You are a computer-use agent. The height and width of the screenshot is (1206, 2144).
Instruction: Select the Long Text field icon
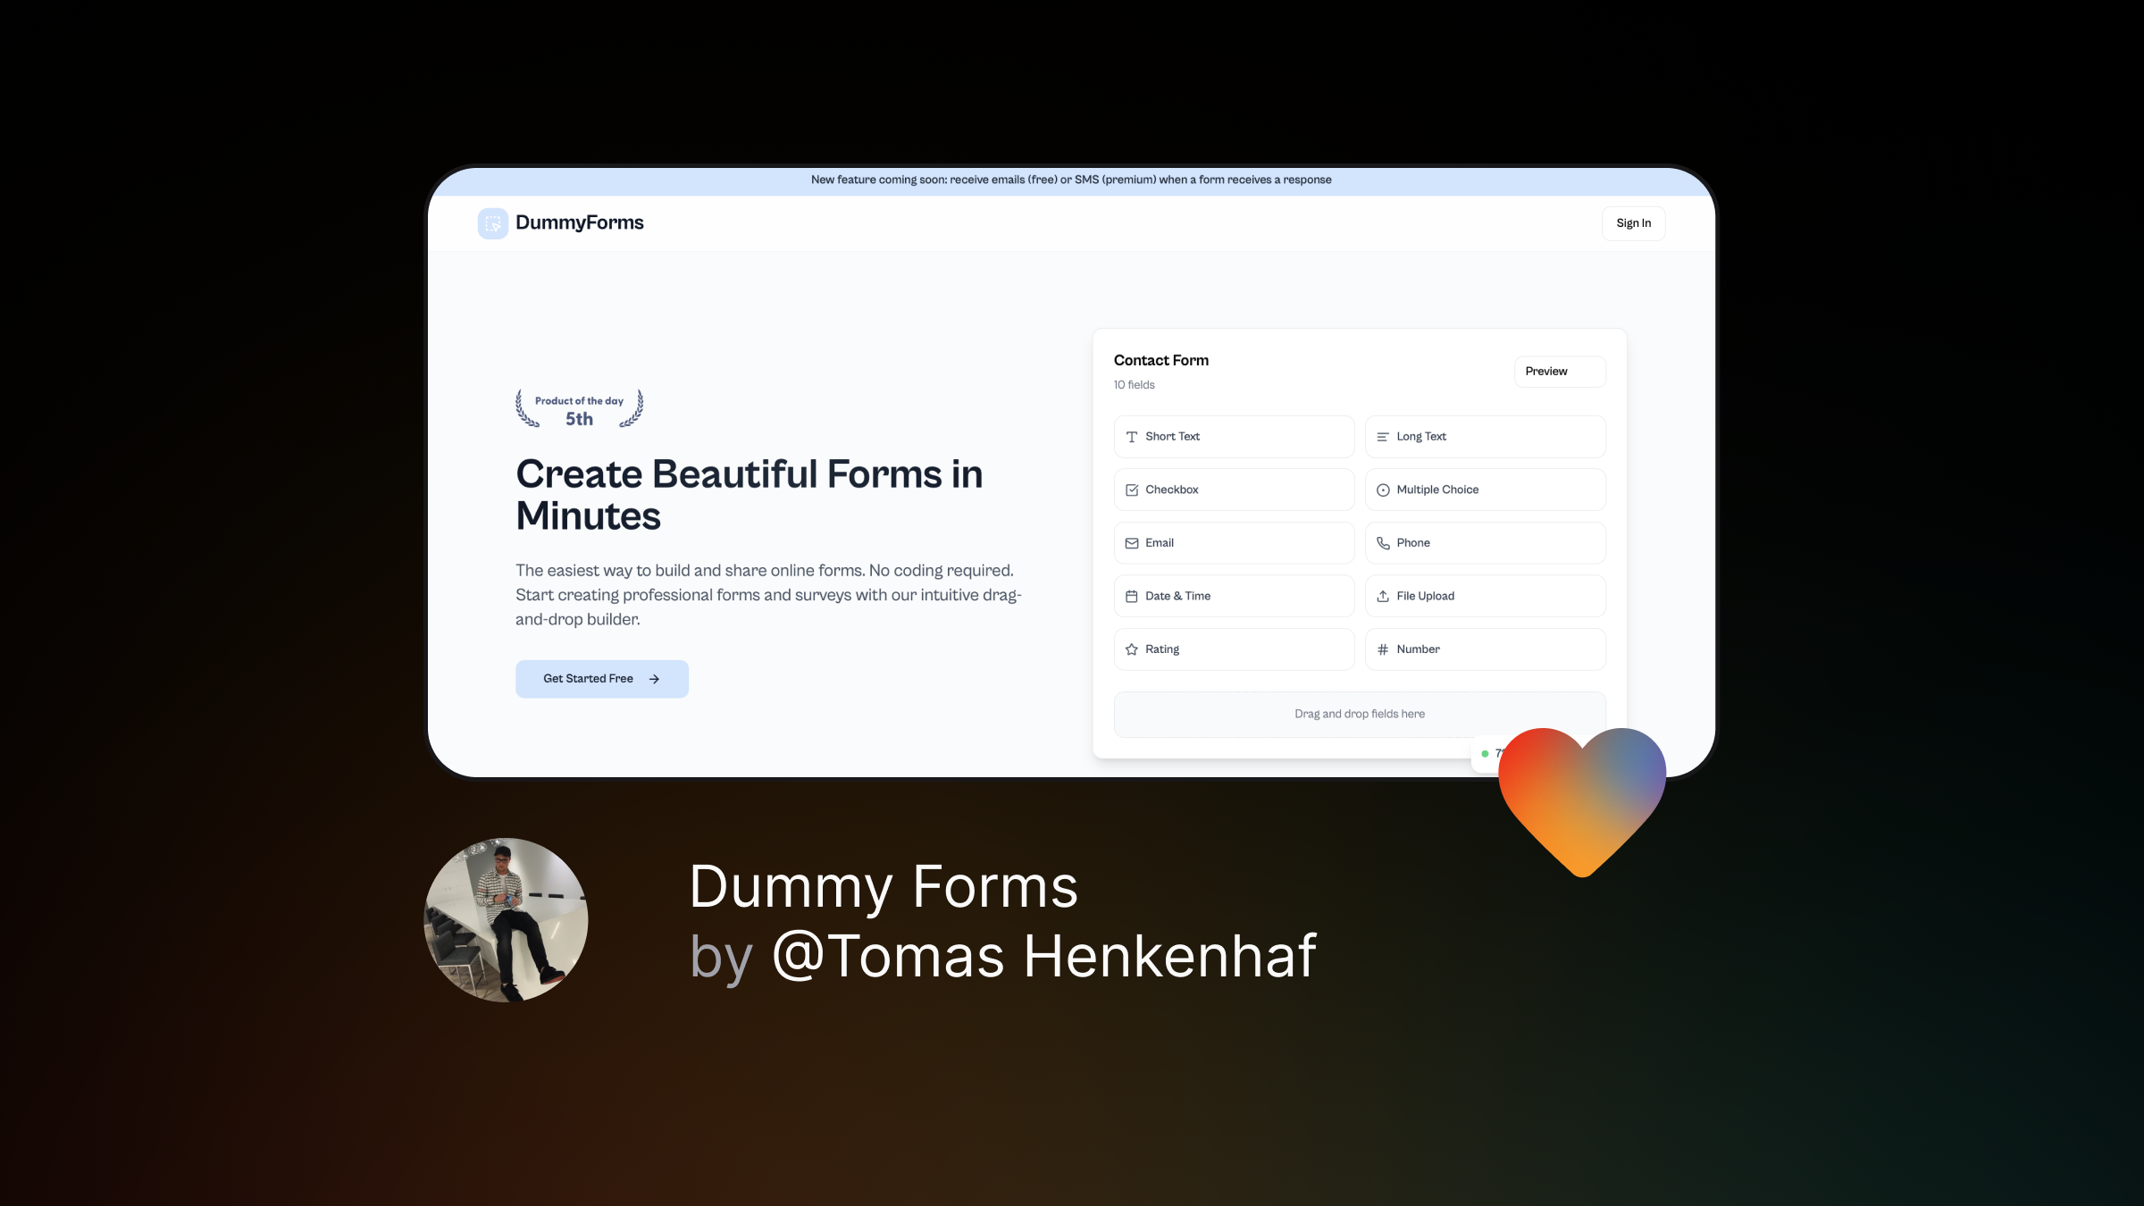click(1383, 436)
